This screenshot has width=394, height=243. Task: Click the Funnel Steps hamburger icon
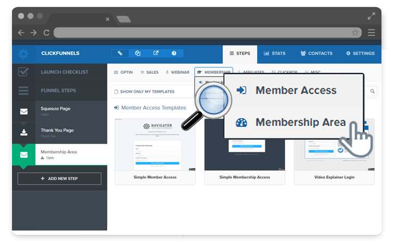23,91
